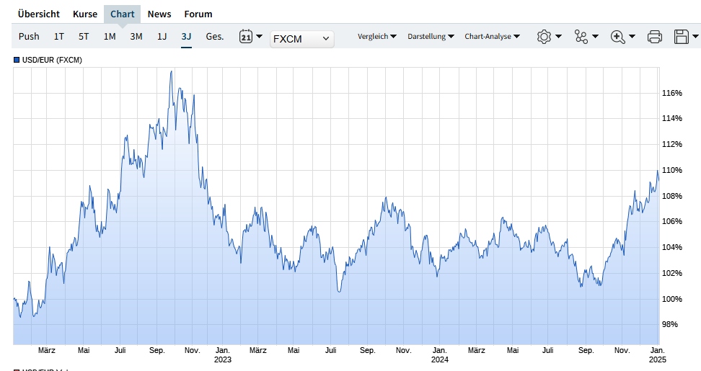Open the Chart-Analyse dropdown
701x371 pixels.
click(x=492, y=37)
